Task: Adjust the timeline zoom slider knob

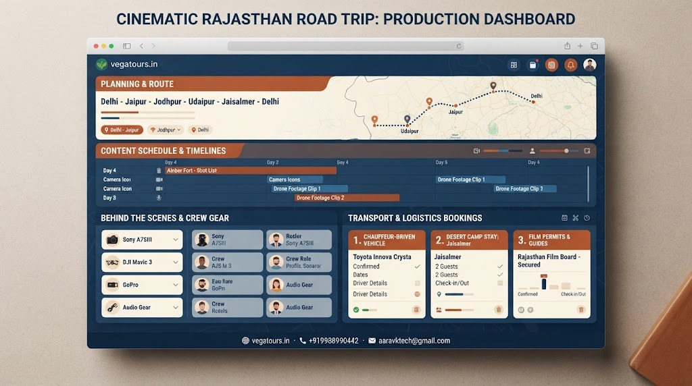Action: (x=566, y=150)
